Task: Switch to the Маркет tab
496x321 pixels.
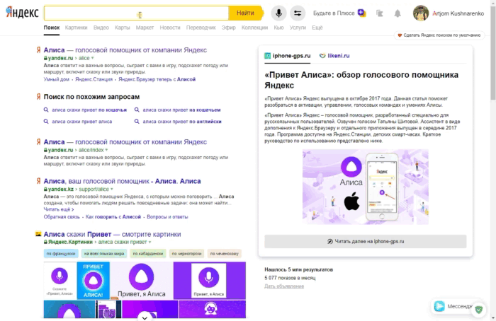Action: 145,28
